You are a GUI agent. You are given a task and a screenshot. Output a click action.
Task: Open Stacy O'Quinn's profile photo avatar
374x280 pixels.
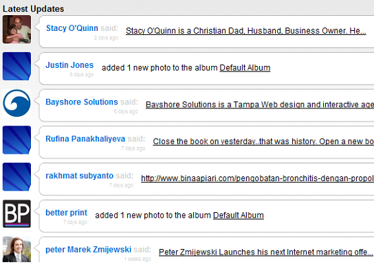16,30
